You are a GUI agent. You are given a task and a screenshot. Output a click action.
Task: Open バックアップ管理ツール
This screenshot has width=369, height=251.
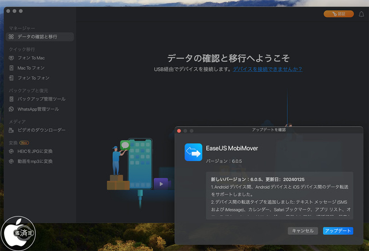(42, 99)
